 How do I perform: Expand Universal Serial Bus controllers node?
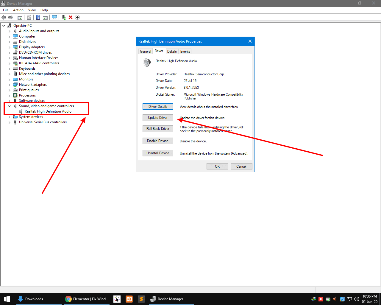click(x=10, y=122)
